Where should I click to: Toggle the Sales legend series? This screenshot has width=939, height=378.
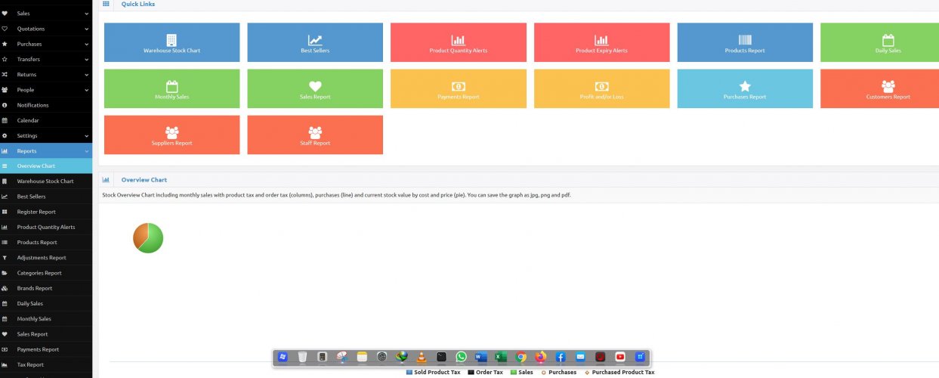[x=521, y=372]
